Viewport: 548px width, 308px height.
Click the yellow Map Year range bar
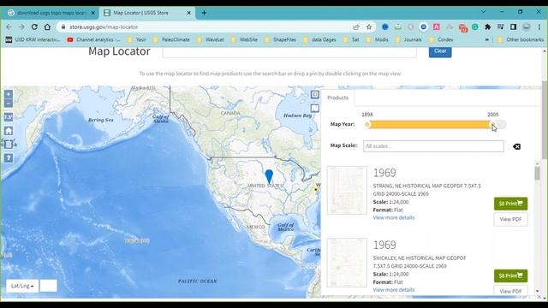(430, 125)
